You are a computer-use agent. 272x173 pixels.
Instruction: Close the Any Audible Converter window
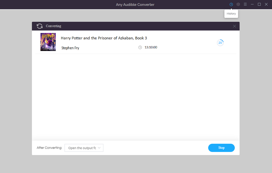tap(266, 4)
